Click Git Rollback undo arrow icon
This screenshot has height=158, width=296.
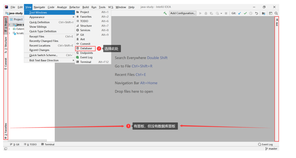pos(256,13)
